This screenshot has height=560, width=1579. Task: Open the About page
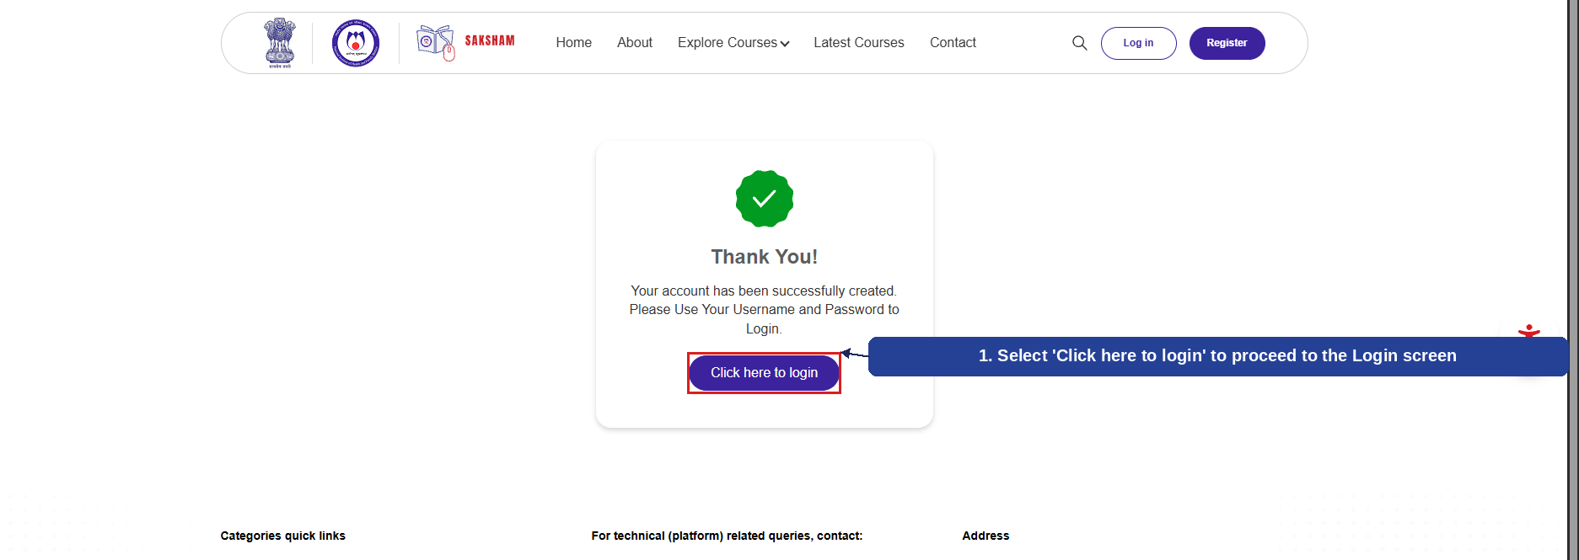pos(635,42)
